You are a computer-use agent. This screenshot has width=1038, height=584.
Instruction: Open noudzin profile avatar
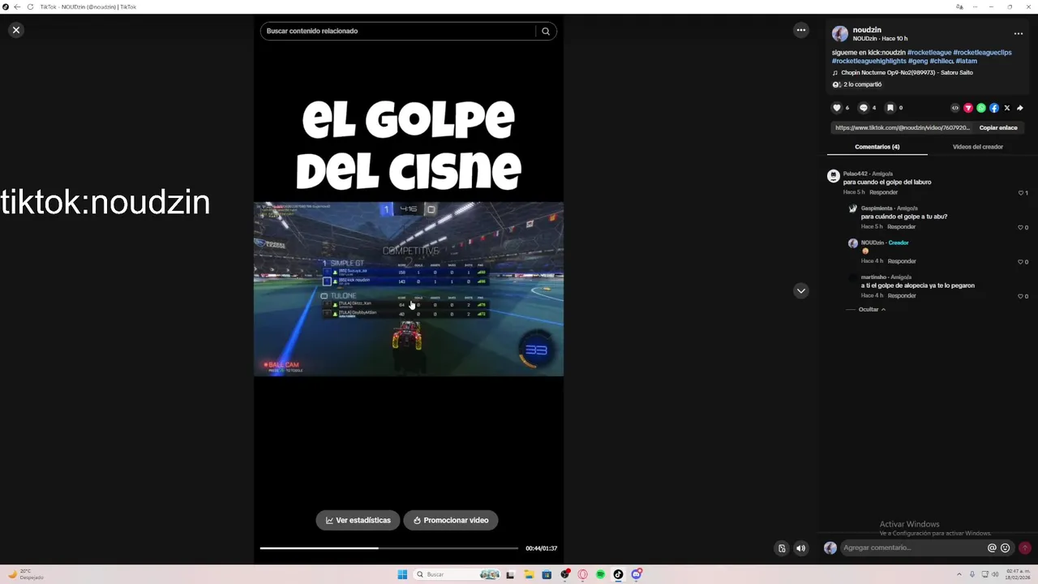tap(840, 34)
